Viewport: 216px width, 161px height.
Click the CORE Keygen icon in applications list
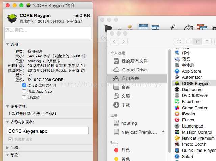click(177, 84)
